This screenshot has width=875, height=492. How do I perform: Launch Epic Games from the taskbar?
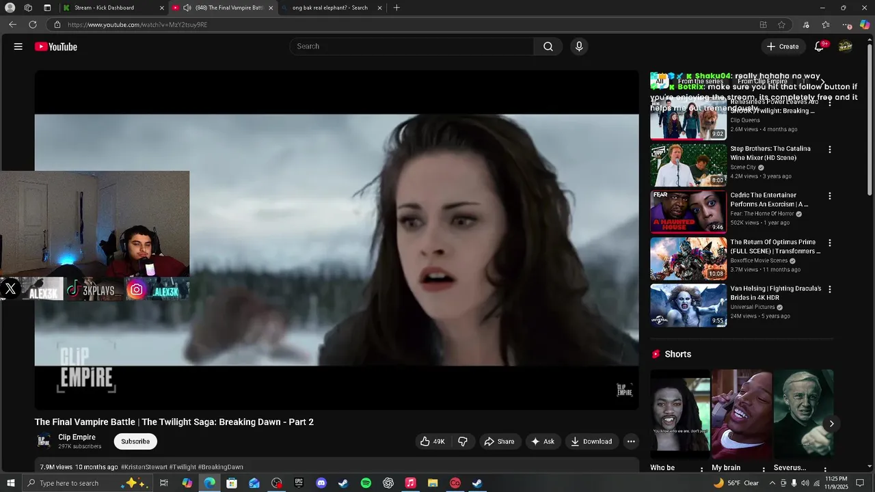[299, 483]
